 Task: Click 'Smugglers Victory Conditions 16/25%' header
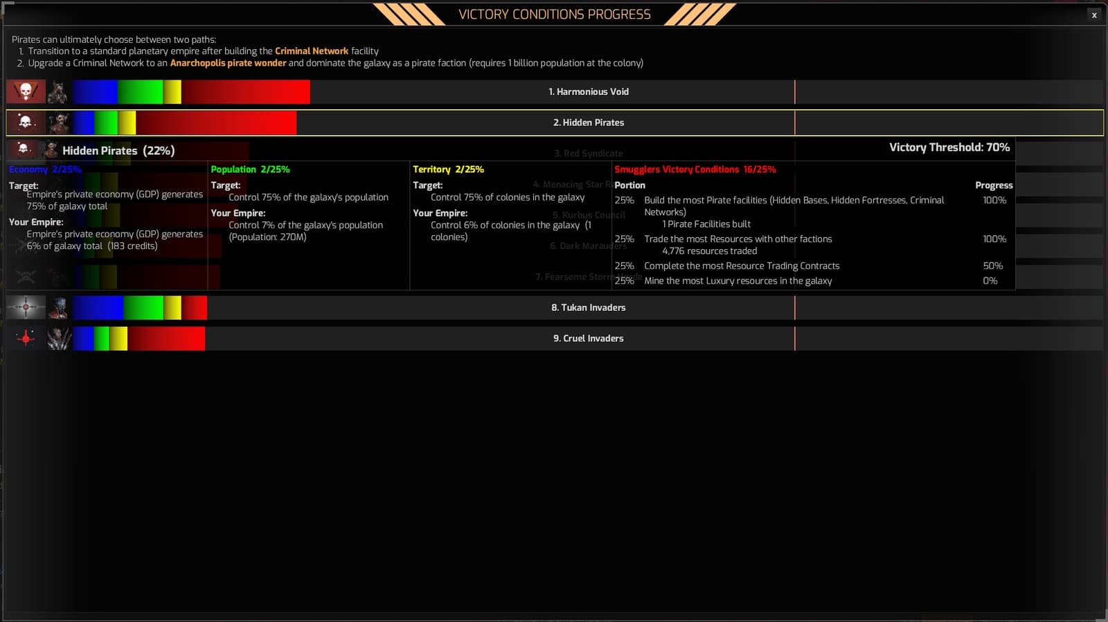(x=695, y=169)
